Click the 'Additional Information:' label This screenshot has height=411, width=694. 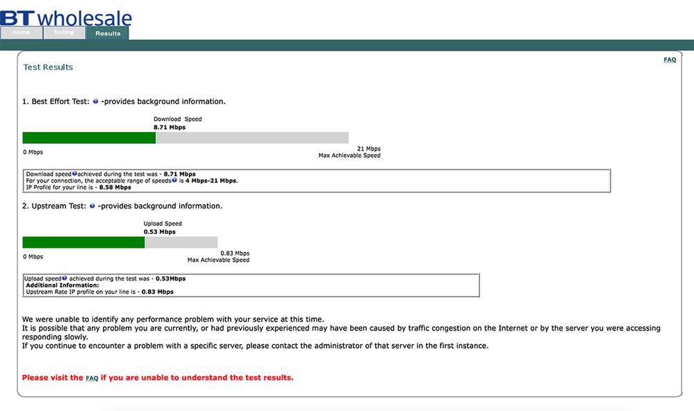coord(63,285)
